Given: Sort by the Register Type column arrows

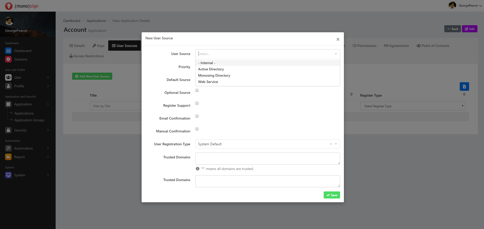Looking at the screenshot, I should (x=464, y=94).
